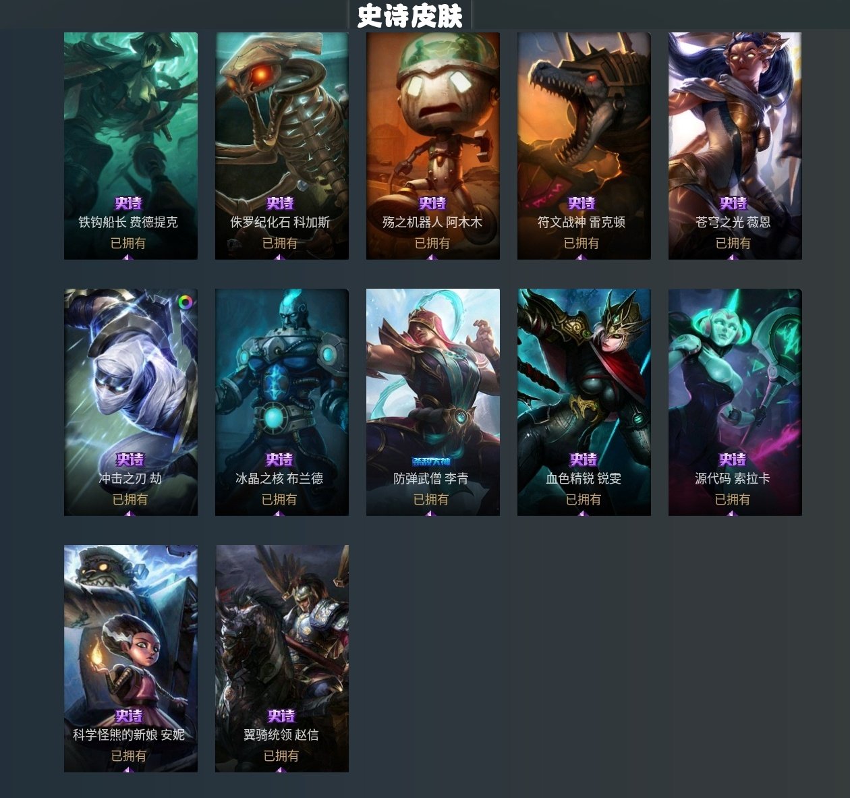Open the chroma color wheel on 冲击之刃 劫
Image resolution: width=850 pixels, height=798 pixels.
point(186,301)
